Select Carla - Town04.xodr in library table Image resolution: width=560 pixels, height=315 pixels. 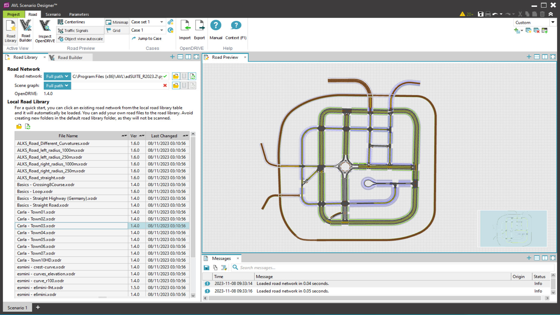coord(71,232)
